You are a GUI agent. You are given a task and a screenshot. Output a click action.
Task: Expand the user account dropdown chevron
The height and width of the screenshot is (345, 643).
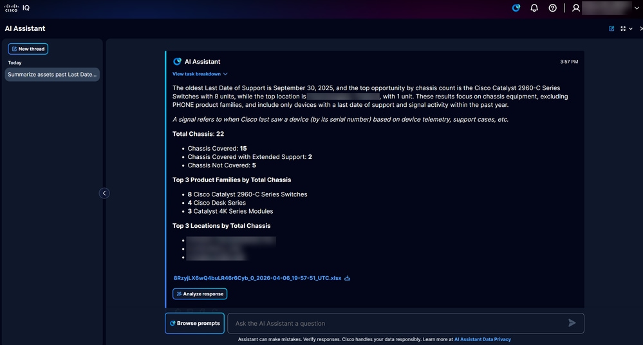pos(637,8)
